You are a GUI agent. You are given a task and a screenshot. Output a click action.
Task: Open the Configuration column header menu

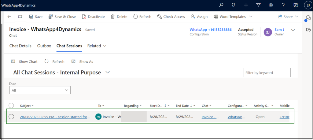(x=238, y=106)
